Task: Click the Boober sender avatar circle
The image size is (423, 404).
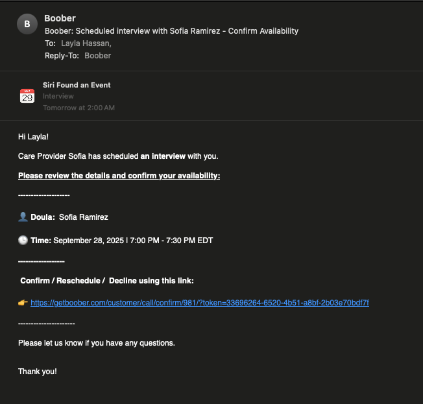Action: point(27,24)
